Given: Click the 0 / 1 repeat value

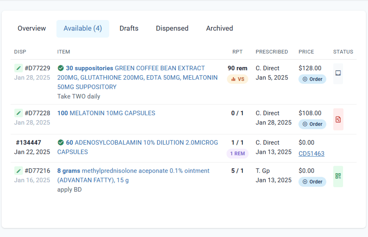Looking at the screenshot, I should 237,113.
